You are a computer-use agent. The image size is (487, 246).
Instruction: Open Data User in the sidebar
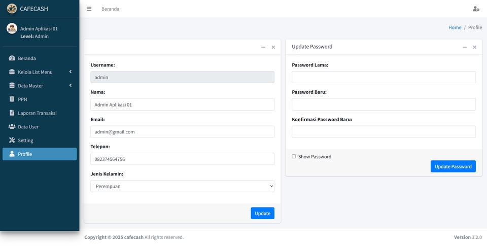coord(40,126)
